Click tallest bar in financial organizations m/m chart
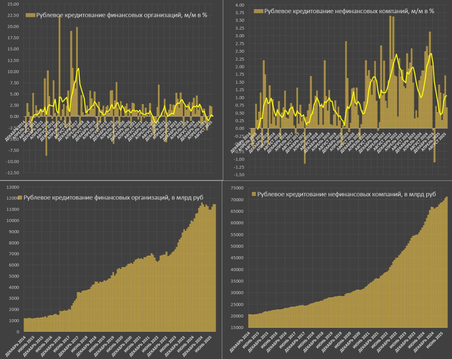Viewport: 452px width, 359px height. [x=59, y=67]
